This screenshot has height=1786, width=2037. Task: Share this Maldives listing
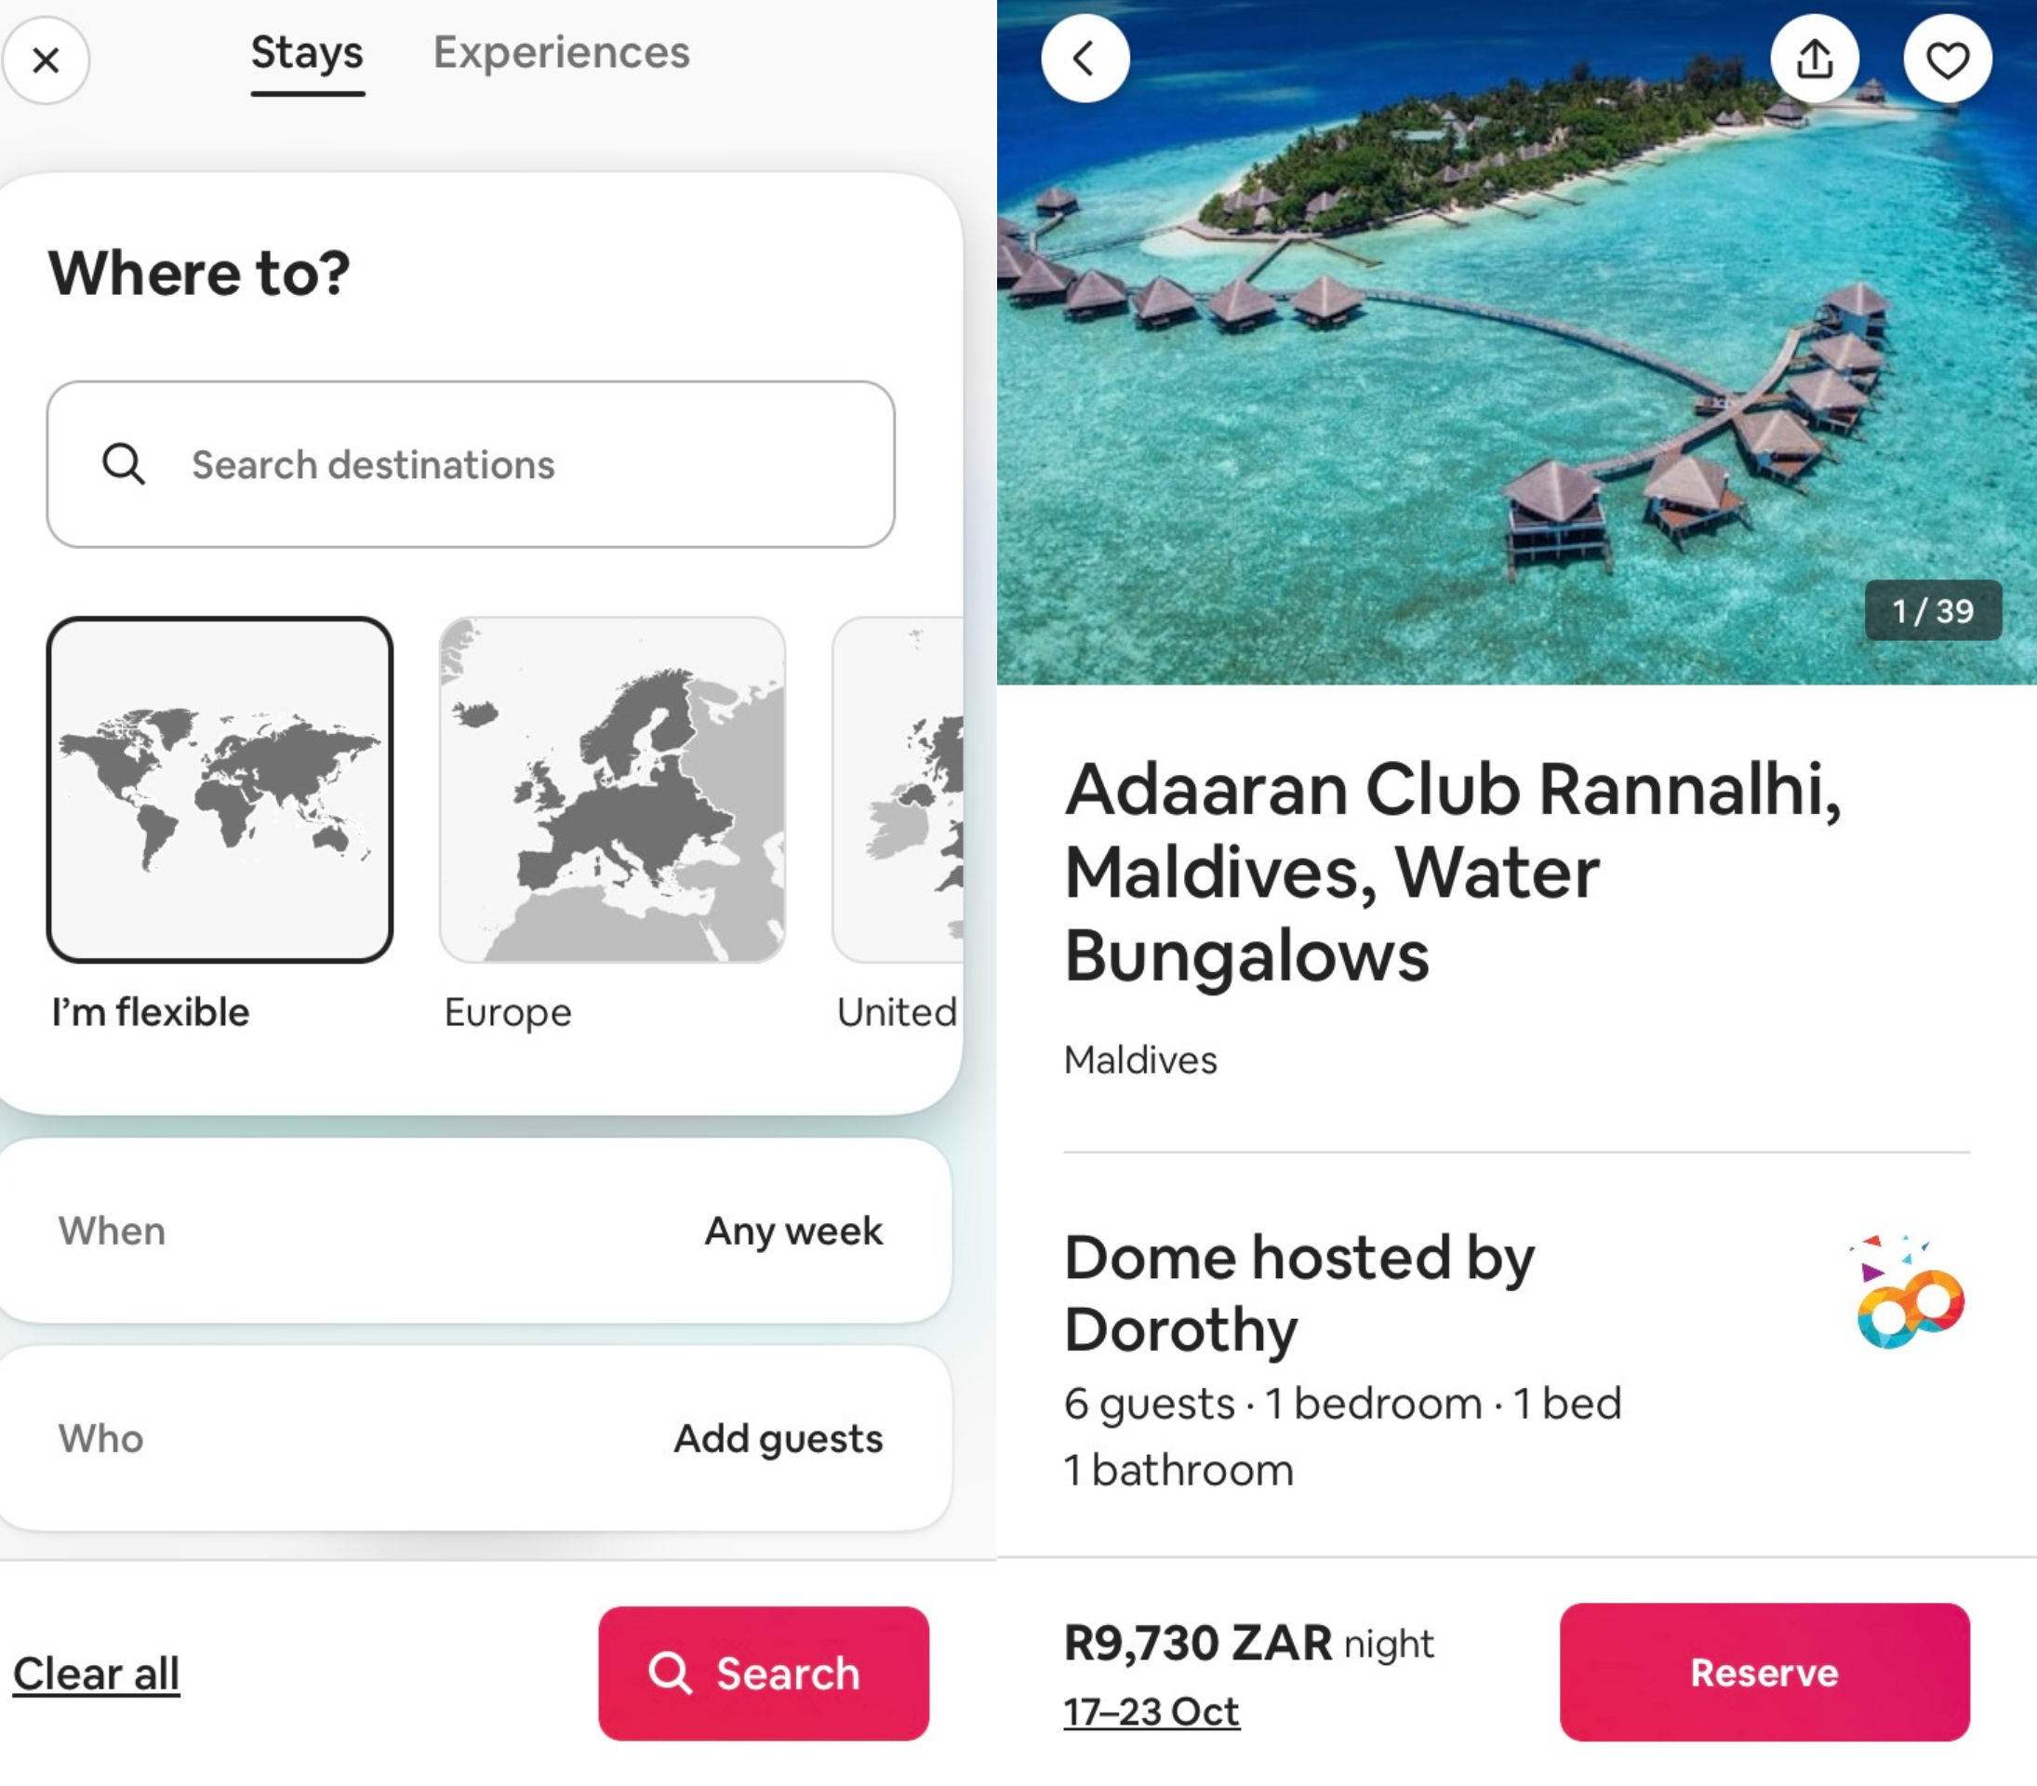(x=1816, y=58)
